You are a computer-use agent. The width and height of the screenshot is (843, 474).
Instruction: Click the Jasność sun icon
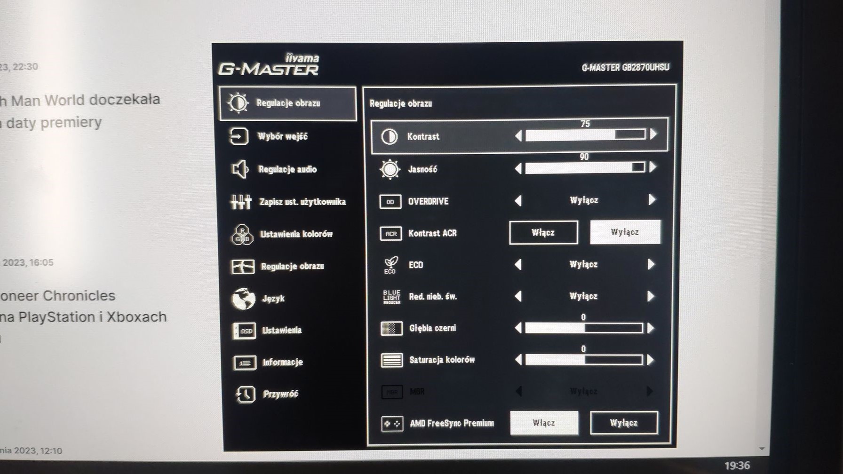click(x=390, y=169)
